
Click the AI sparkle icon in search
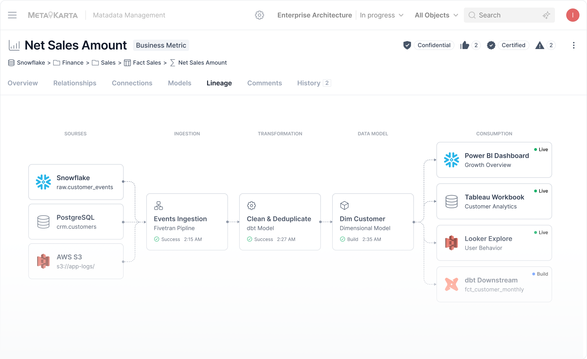(546, 15)
